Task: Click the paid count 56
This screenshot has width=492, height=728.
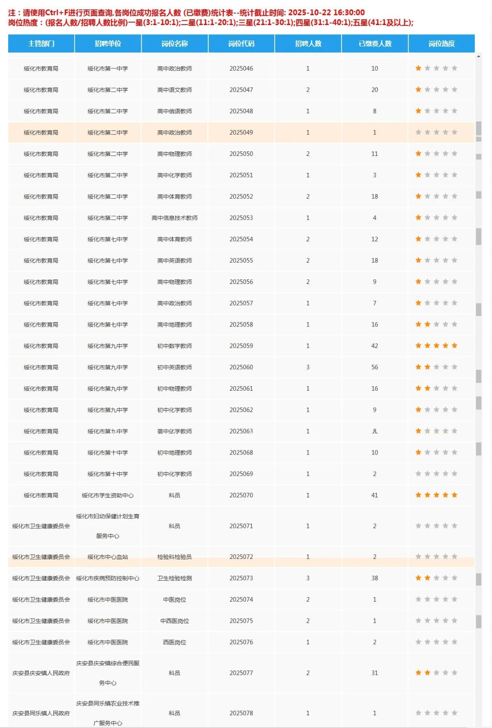Action: click(374, 367)
